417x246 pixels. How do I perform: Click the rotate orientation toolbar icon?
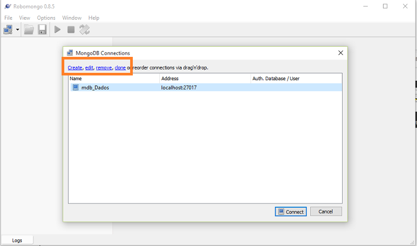tap(84, 30)
